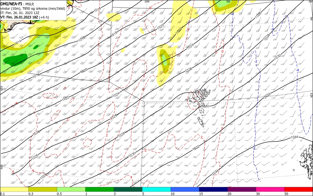Image resolution: width=313 pixels, height=196 pixels.
Task: Click the navy 15 mm legend swatch
Action: [213, 189]
